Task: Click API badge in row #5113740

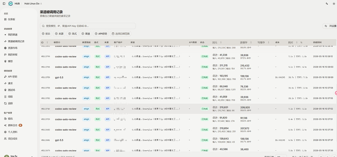Action: [x=108, y=109]
